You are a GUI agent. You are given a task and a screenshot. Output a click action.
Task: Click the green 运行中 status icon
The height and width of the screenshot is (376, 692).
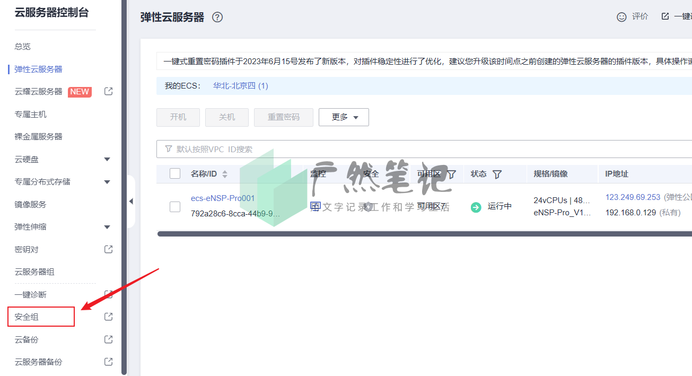coord(476,207)
